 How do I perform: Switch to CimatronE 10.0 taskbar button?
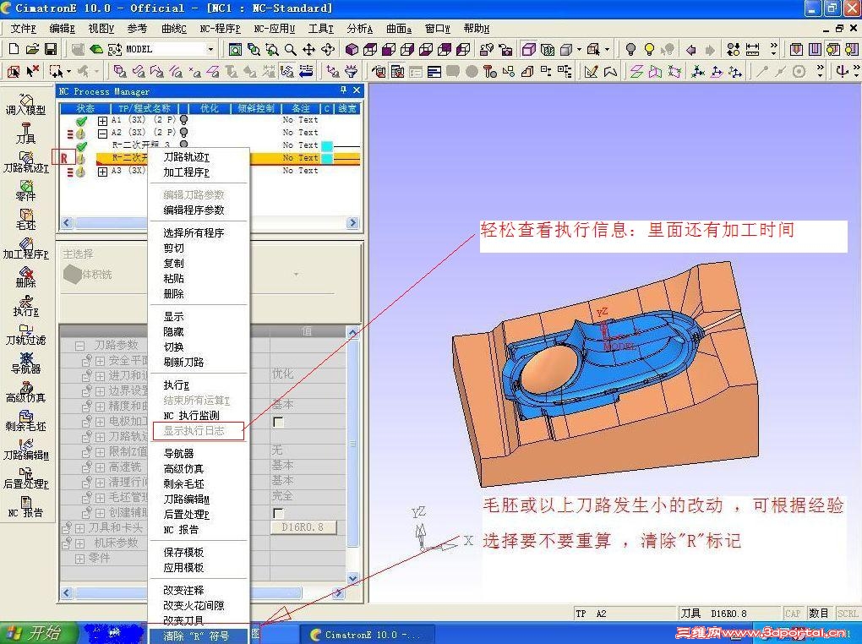point(368,635)
